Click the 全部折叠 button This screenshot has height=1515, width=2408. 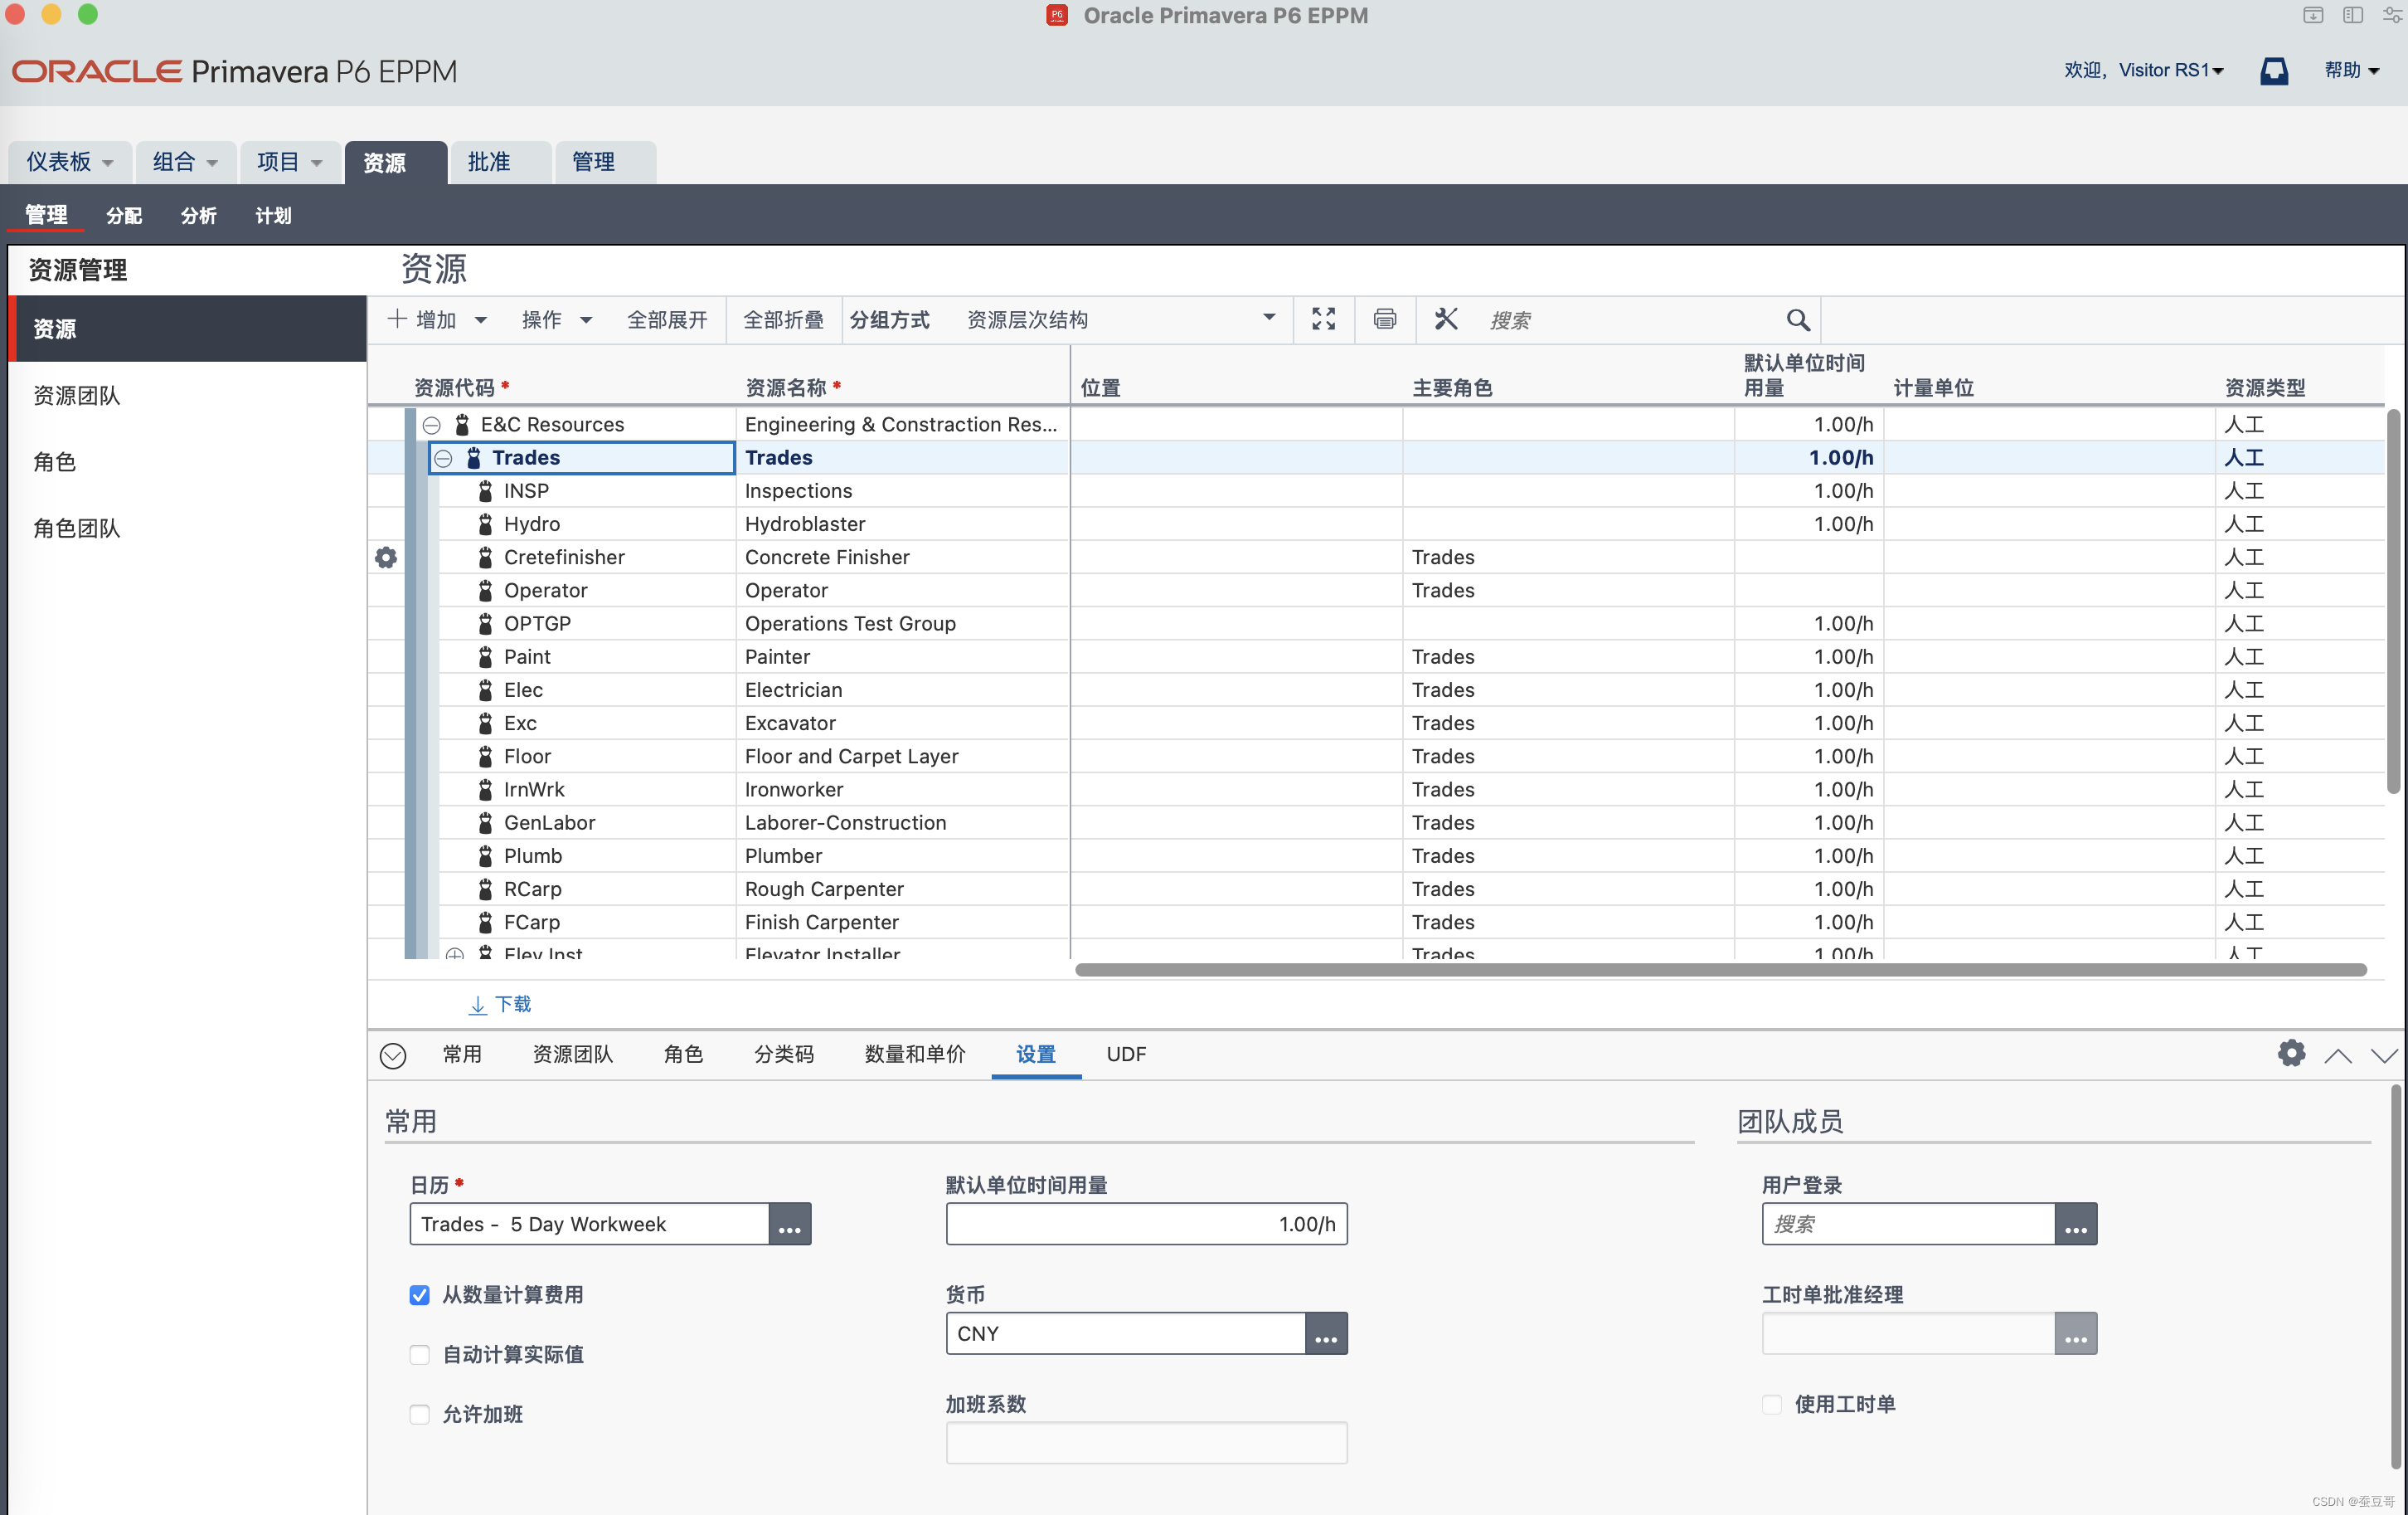tap(782, 320)
